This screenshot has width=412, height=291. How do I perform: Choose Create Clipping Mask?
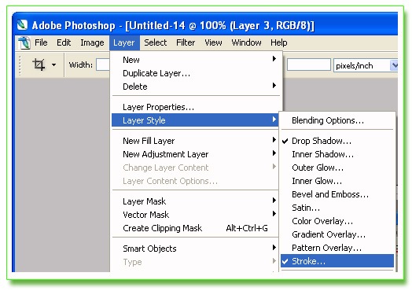pyautogui.click(x=195, y=228)
